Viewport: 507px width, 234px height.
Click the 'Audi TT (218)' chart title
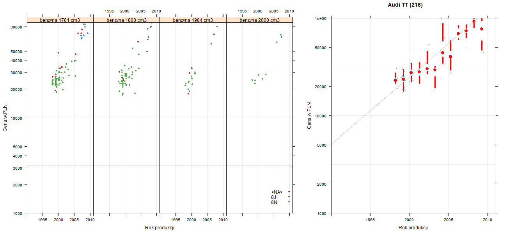[406, 5]
